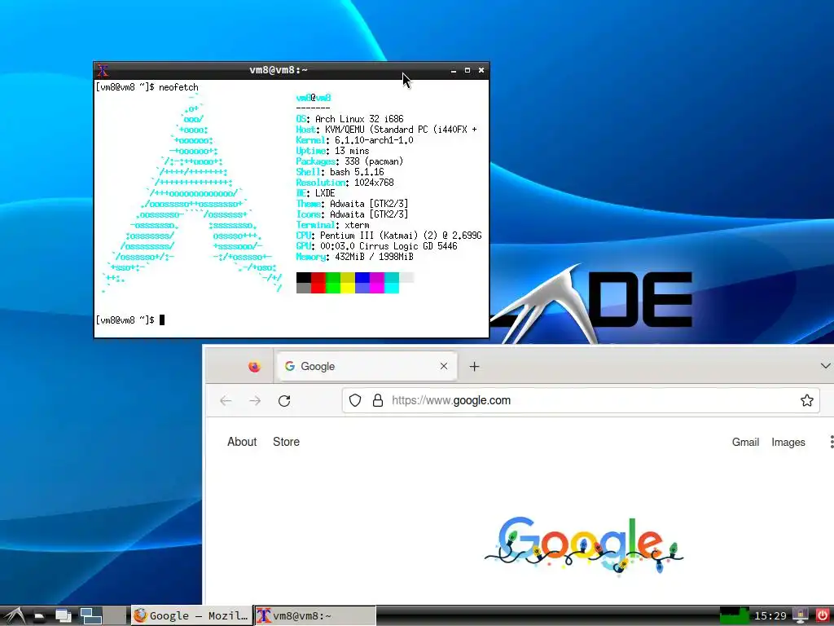Click the xterm title bar text vm8@vm8:~
Image resolution: width=834 pixels, height=626 pixels.
pos(279,70)
